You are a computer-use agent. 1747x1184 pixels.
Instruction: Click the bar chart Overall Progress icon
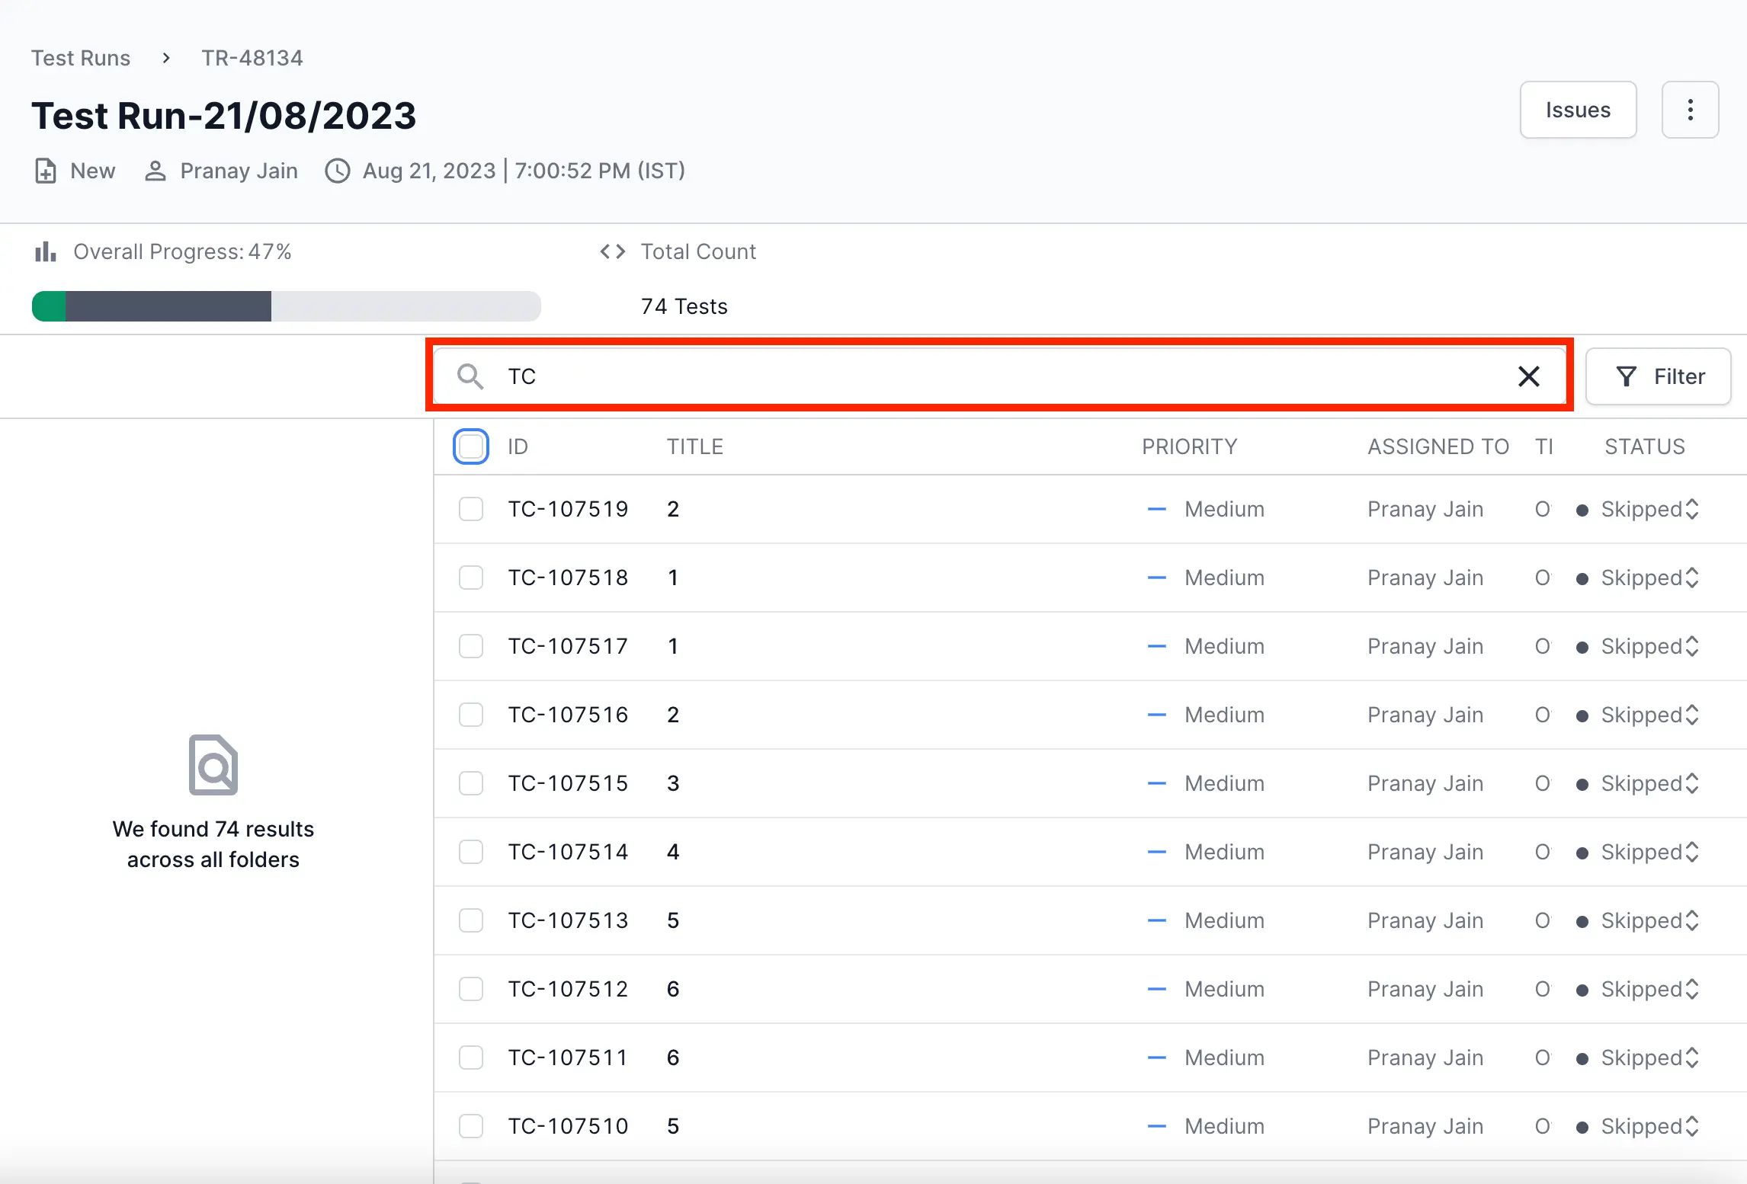(45, 251)
